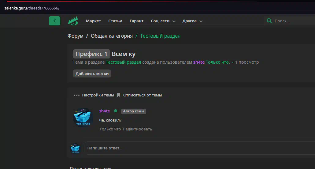Click the bookmark icon beside Отписаться от темы
This screenshot has height=169, width=315.
119,95
